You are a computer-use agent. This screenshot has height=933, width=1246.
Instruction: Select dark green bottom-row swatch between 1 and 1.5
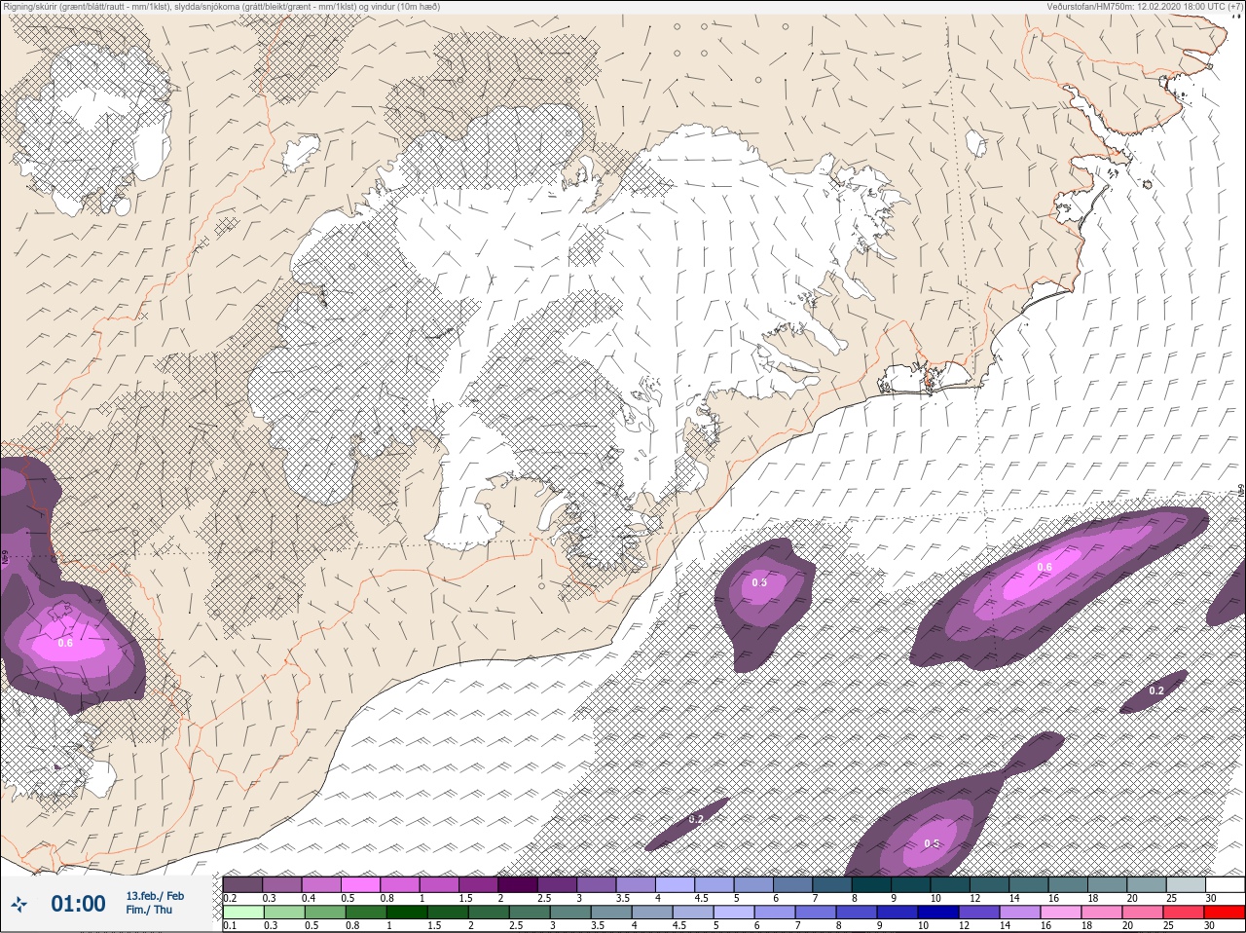coord(407,914)
